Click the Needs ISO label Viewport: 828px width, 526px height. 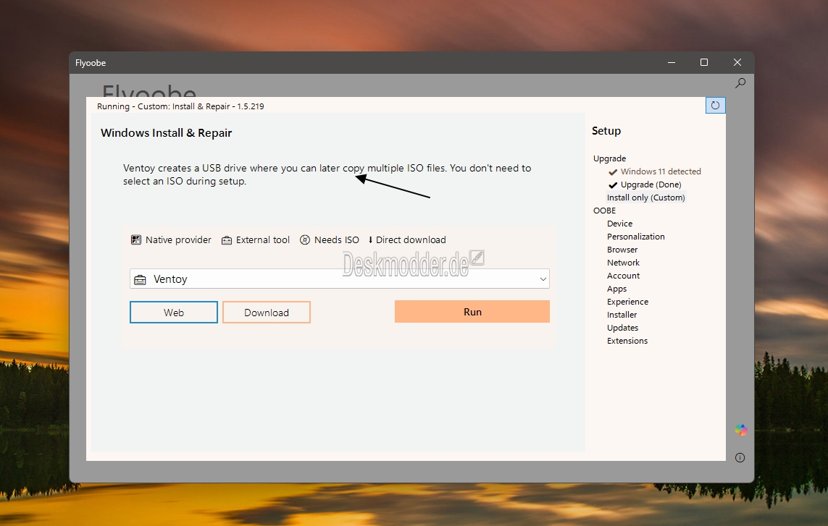click(x=336, y=240)
